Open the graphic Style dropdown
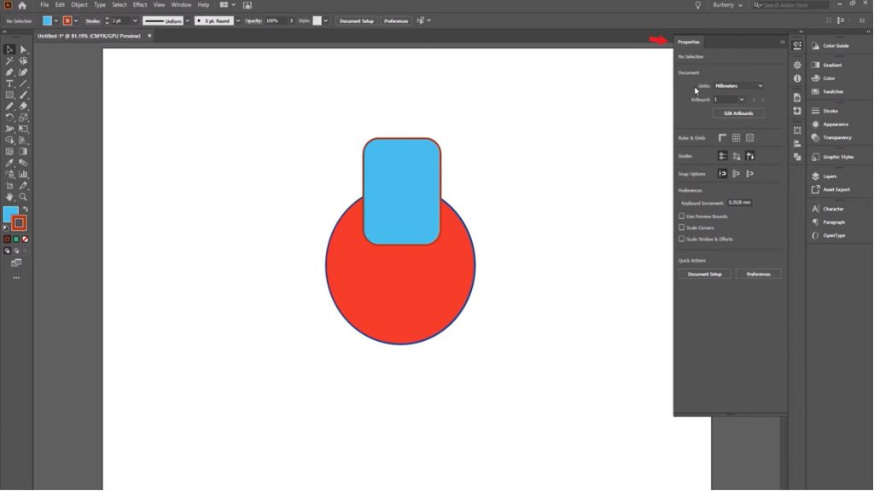Screen dimensions: 874x491 click(325, 20)
